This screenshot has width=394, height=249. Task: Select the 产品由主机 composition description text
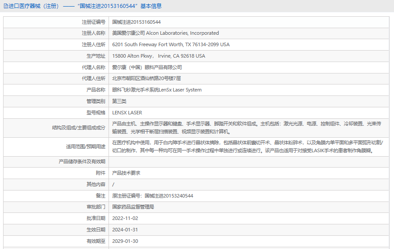pyautogui.click(x=247, y=128)
